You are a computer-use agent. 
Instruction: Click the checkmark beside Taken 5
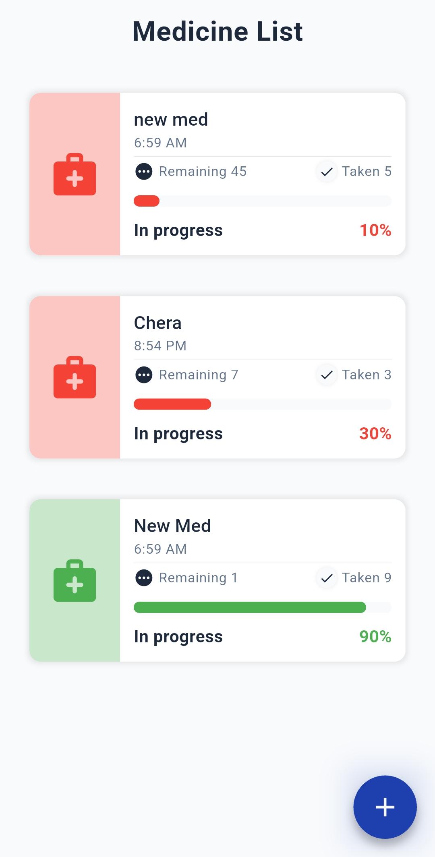click(x=327, y=172)
